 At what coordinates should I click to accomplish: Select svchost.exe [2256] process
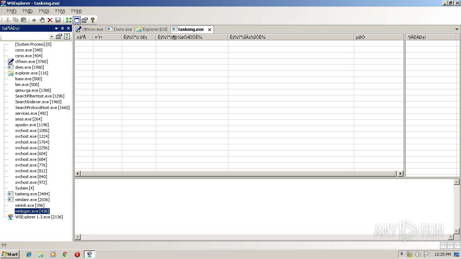[x=32, y=148]
